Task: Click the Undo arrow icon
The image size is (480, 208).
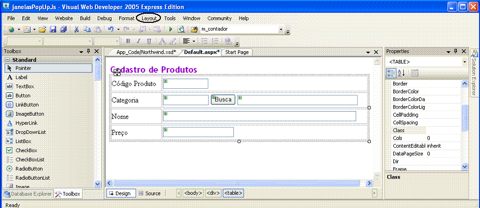Action: (x=111, y=29)
